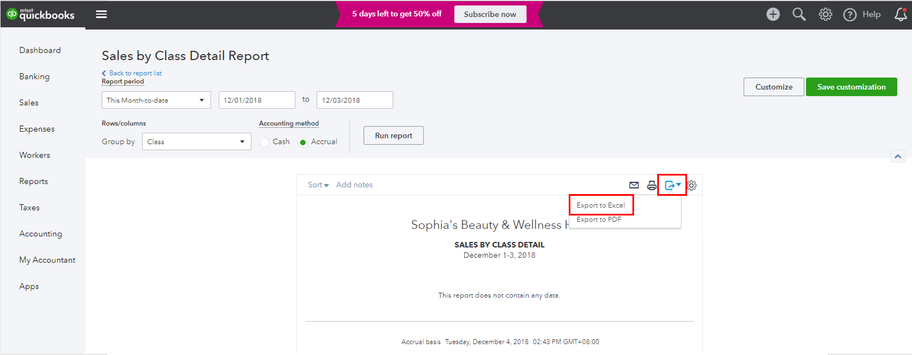Click the December 1-3, 2018 date range text
This screenshot has width=912, height=355.
pyautogui.click(x=499, y=255)
